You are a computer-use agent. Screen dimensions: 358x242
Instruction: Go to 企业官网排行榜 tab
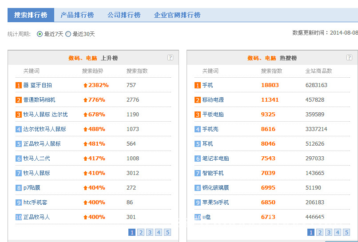tap(177, 15)
